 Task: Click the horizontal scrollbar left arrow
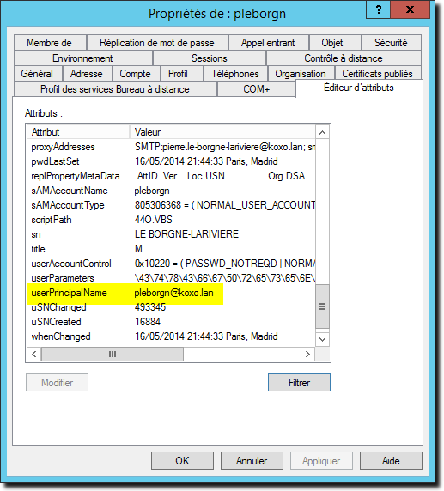tap(34, 354)
